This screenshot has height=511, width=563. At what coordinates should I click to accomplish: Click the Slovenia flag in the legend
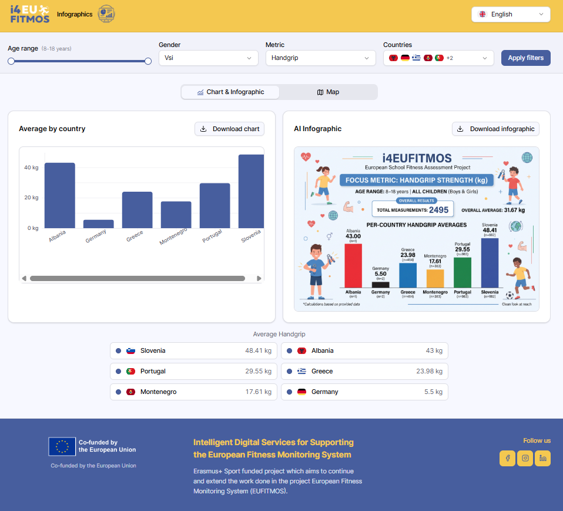(x=130, y=350)
